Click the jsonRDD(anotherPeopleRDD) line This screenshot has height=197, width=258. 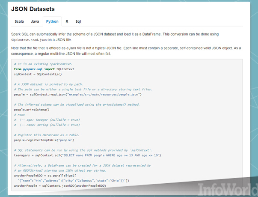[x=60, y=186]
